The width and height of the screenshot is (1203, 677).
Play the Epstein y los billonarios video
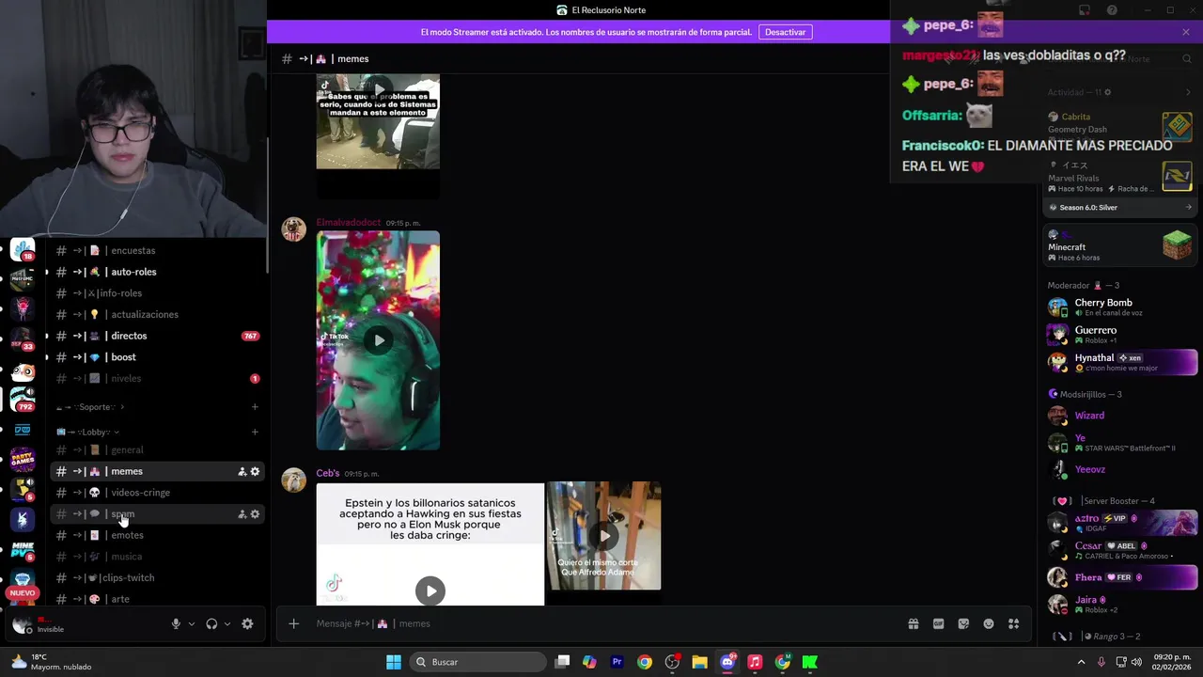pos(430,590)
